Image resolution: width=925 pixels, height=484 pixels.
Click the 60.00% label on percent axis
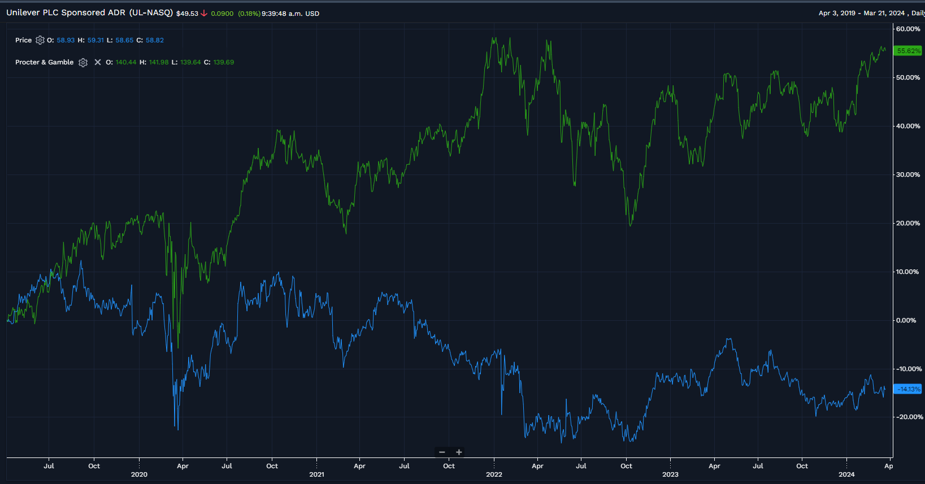click(908, 29)
